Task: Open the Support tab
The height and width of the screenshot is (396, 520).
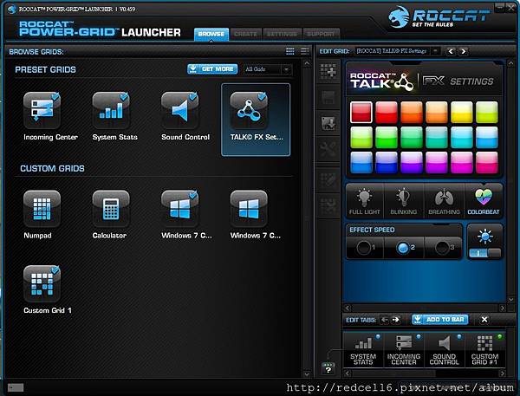Action: coord(321,34)
